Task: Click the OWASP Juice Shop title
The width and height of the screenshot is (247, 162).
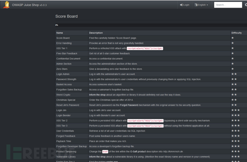Action: pyautogui.click(x=29, y=5)
